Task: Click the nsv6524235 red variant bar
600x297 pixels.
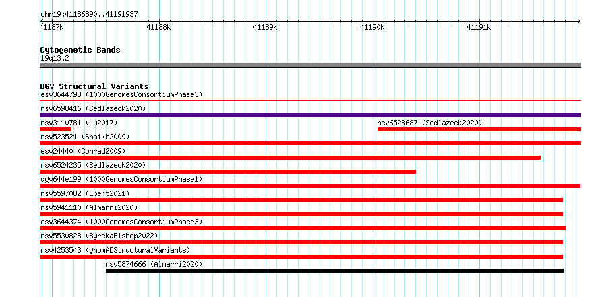Action: point(228,172)
